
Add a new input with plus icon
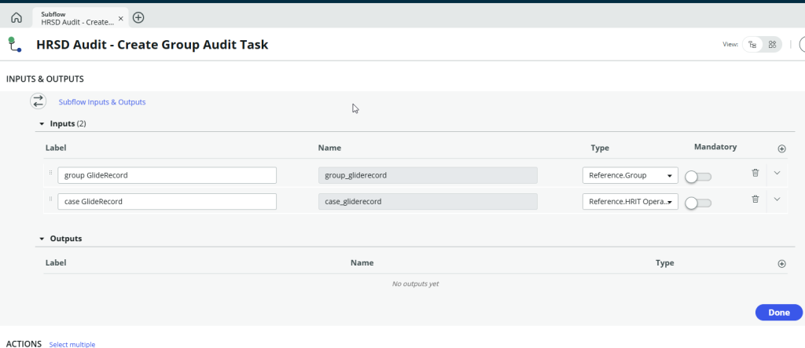781,148
